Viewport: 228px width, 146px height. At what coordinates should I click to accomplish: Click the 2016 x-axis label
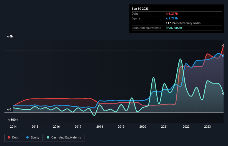[x=56, y=127]
